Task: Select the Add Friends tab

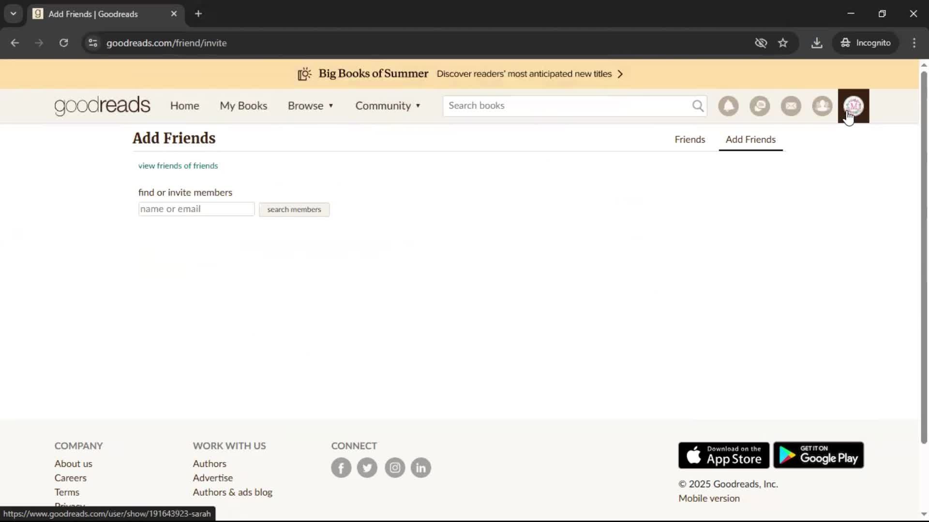Action: click(x=750, y=140)
